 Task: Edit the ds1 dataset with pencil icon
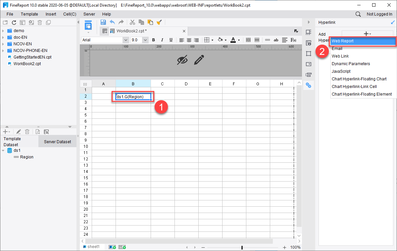pos(18,131)
